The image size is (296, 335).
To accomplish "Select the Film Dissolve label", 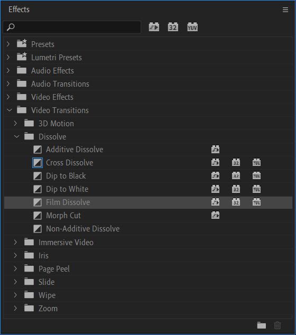I will tap(68, 202).
